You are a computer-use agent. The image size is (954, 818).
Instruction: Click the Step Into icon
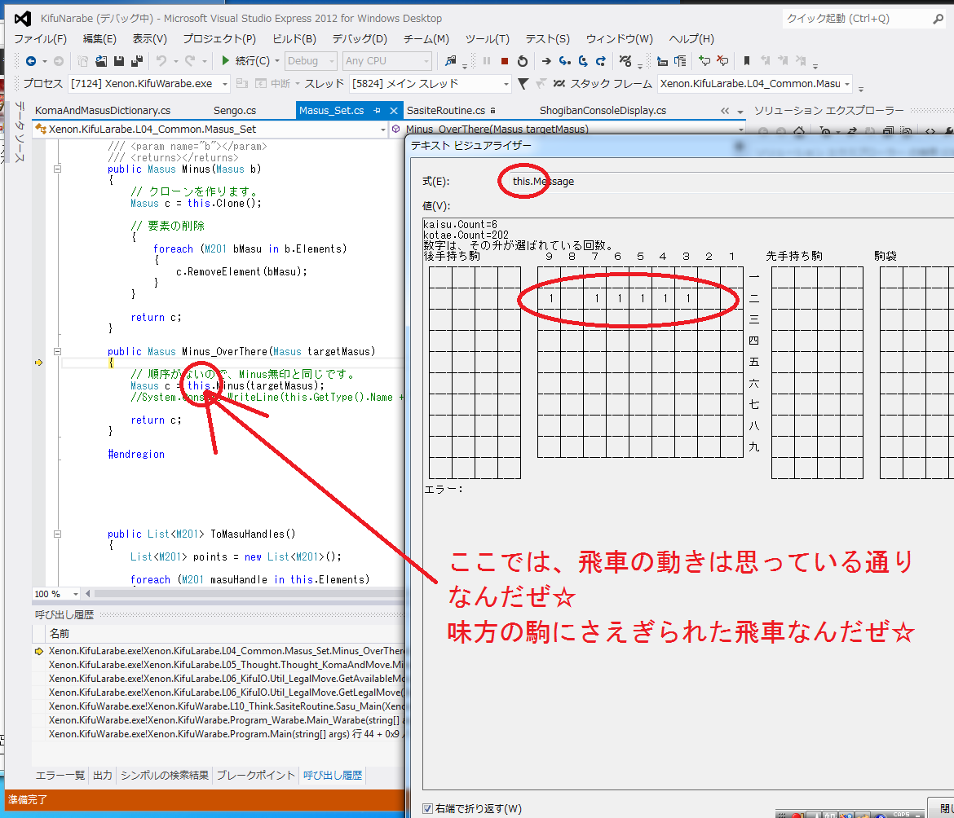tap(564, 61)
